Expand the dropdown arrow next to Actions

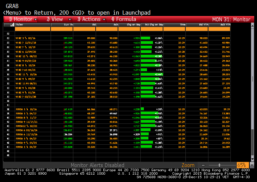pyautogui.click(x=104, y=20)
